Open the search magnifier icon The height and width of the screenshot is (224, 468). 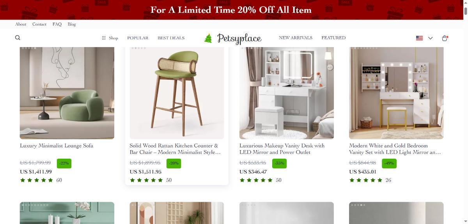point(18,38)
